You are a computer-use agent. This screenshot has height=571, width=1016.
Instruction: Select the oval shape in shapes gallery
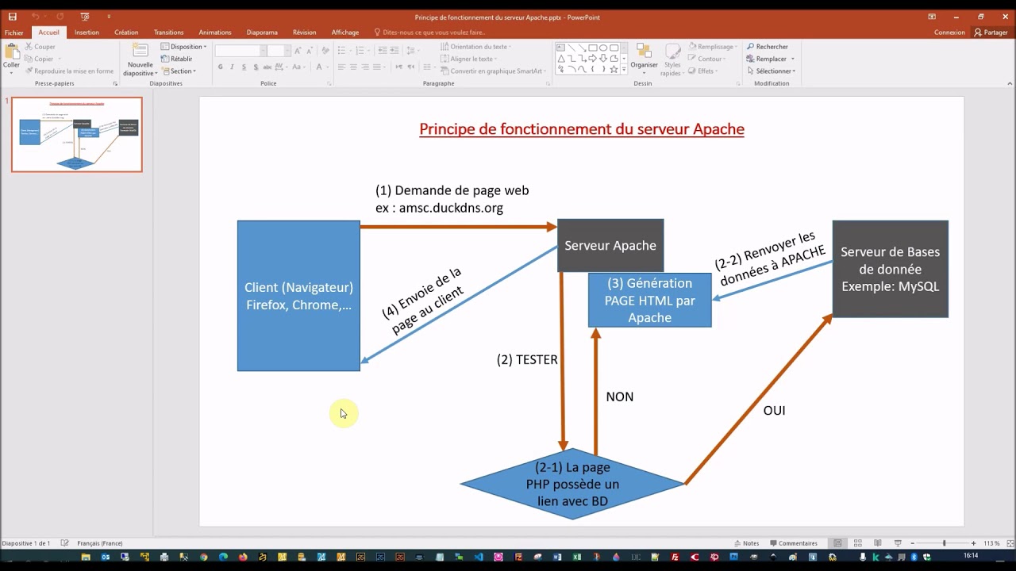pyautogui.click(x=603, y=48)
